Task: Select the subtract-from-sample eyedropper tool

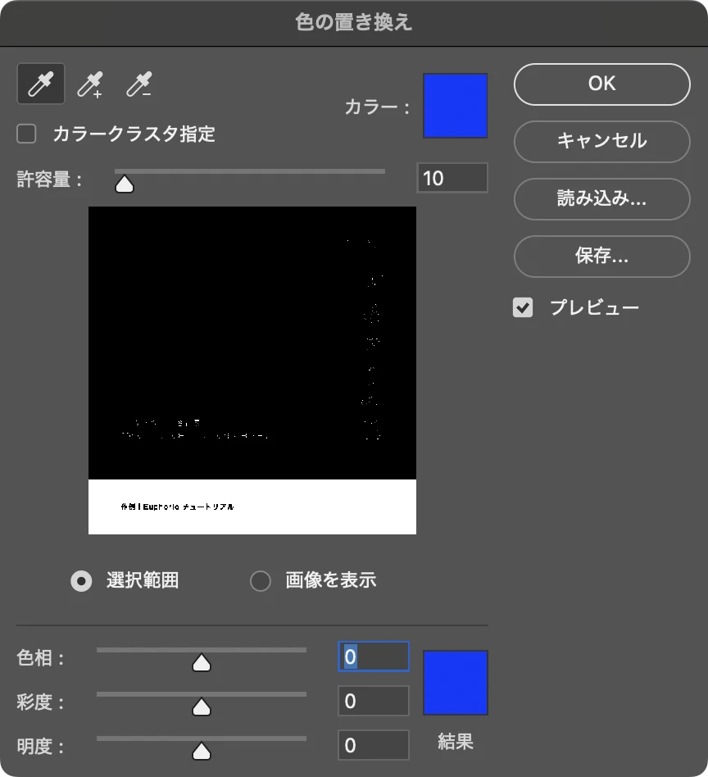Action: (x=138, y=84)
